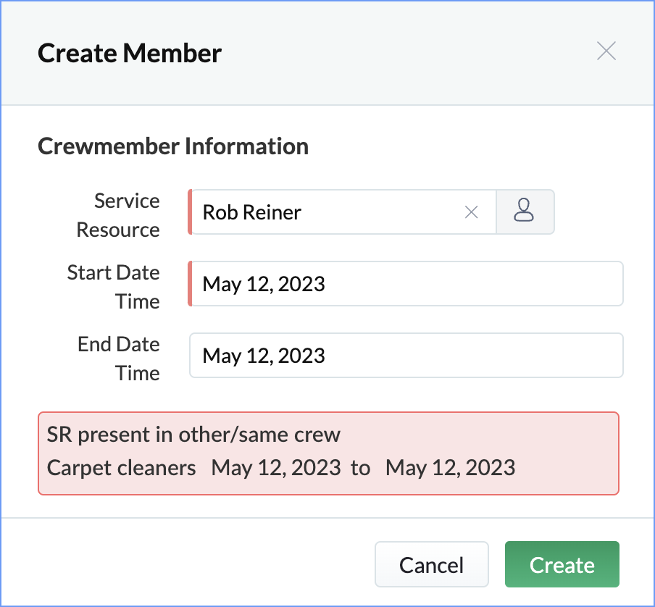Click the Create Member dialog title
The height and width of the screenshot is (607, 655).
[x=130, y=53]
